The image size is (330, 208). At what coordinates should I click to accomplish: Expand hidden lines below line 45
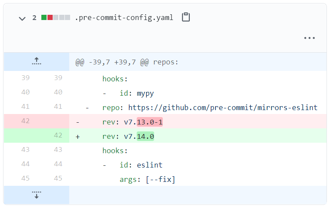(37, 195)
